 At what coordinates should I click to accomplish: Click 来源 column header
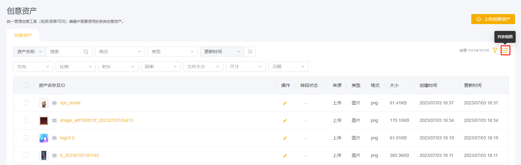pos(337,85)
